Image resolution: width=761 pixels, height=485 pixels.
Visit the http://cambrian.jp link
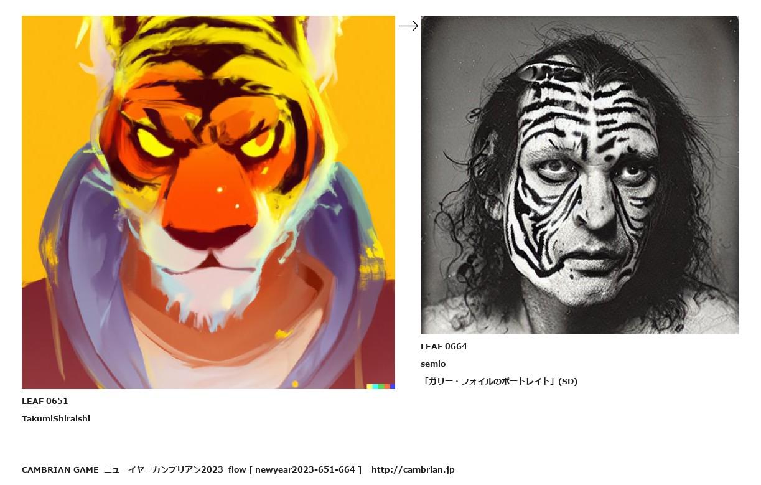[x=413, y=469]
